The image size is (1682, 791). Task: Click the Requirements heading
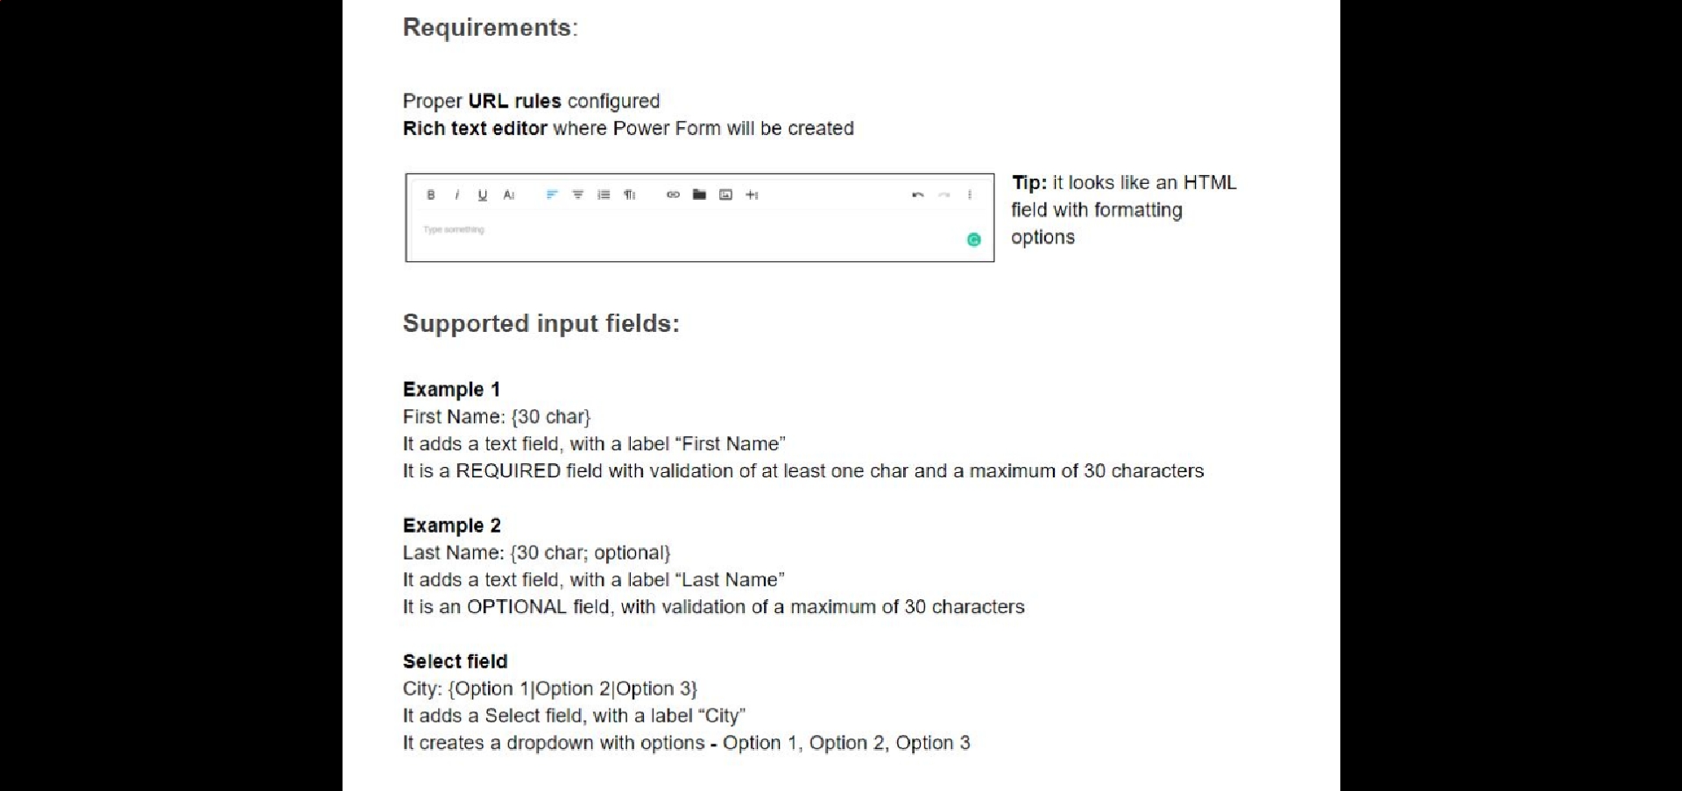pyautogui.click(x=490, y=28)
